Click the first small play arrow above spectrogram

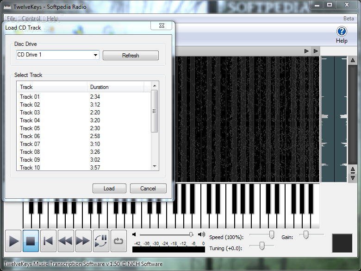point(306,51)
